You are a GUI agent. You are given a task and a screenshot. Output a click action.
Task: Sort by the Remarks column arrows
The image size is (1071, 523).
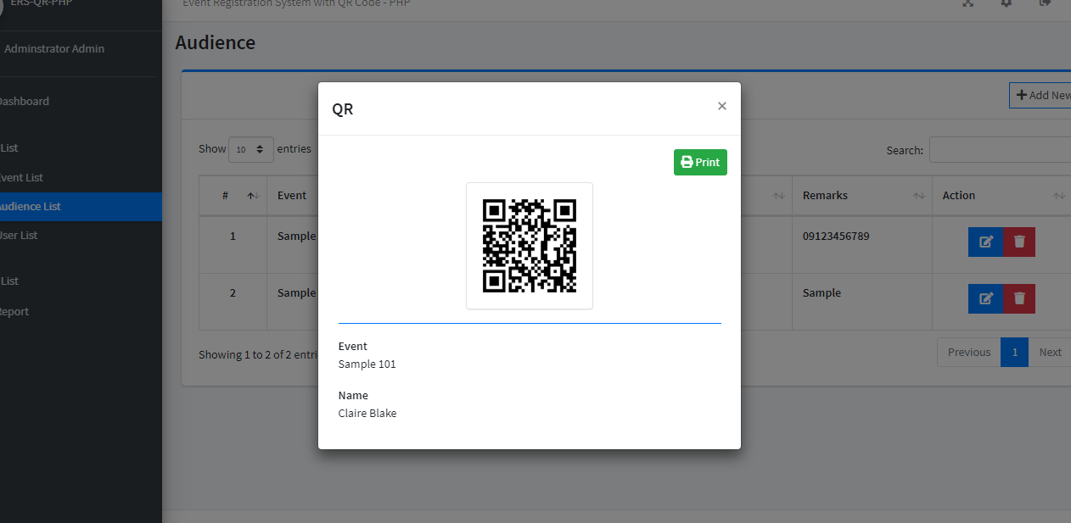click(919, 196)
